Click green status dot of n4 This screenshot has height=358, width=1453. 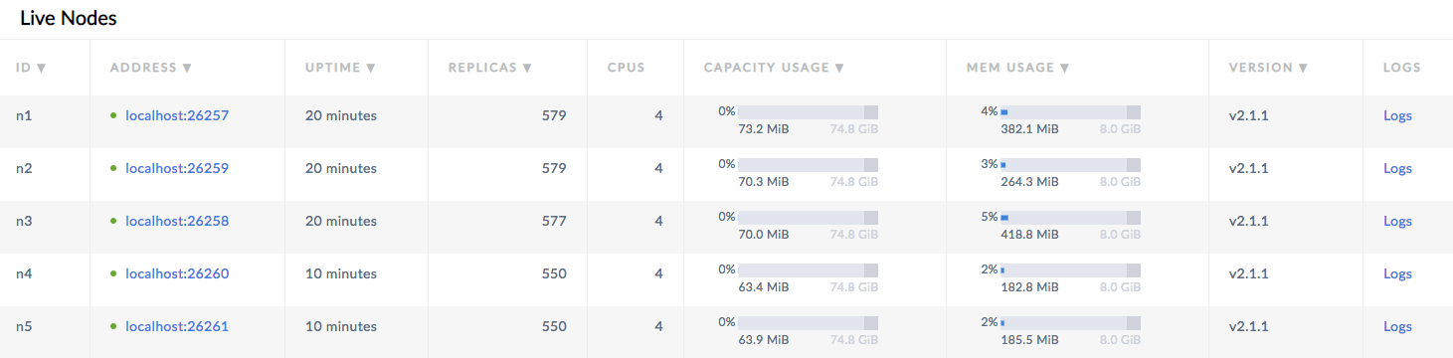[113, 273]
